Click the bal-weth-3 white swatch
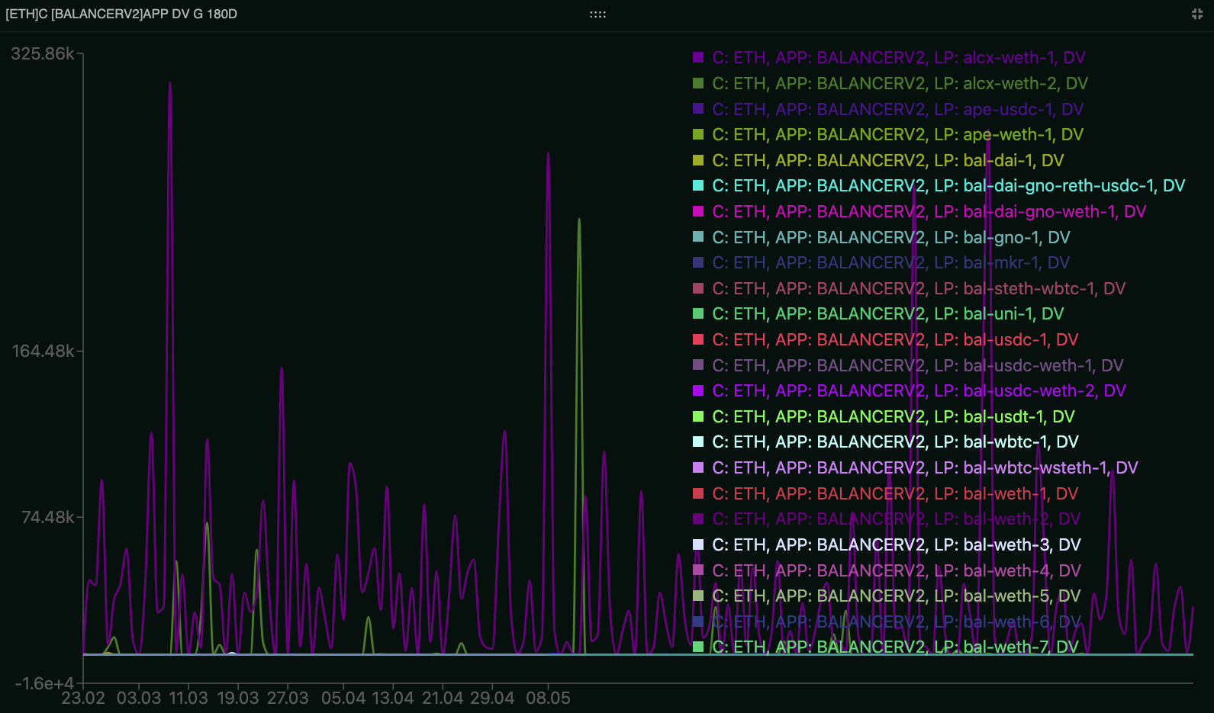The image size is (1214, 713). (698, 544)
